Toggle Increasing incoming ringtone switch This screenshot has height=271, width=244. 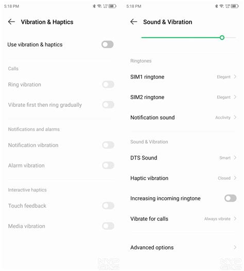[231, 198]
